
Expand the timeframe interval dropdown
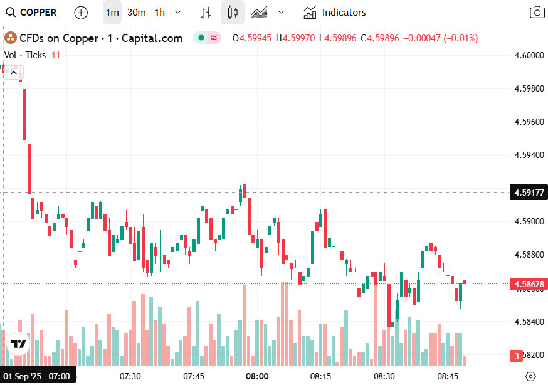tap(178, 13)
